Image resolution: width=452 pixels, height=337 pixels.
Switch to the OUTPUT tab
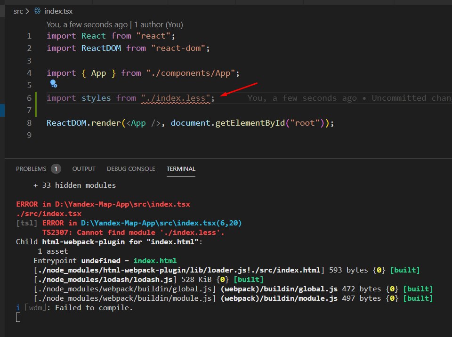(84, 168)
